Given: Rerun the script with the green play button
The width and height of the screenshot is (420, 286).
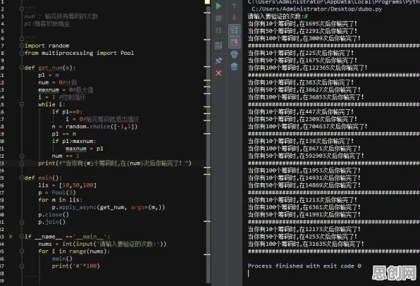Looking at the screenshot, I should click(218, 6).
